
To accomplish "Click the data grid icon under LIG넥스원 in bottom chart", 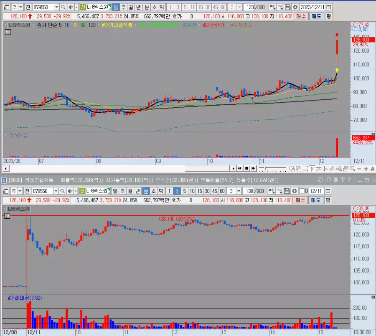I will coord(7,216).
